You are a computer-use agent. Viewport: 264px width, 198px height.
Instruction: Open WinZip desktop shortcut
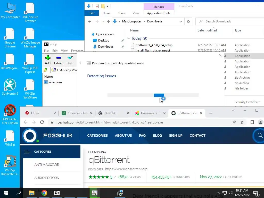pyautogui.click(x=10, y=138)
